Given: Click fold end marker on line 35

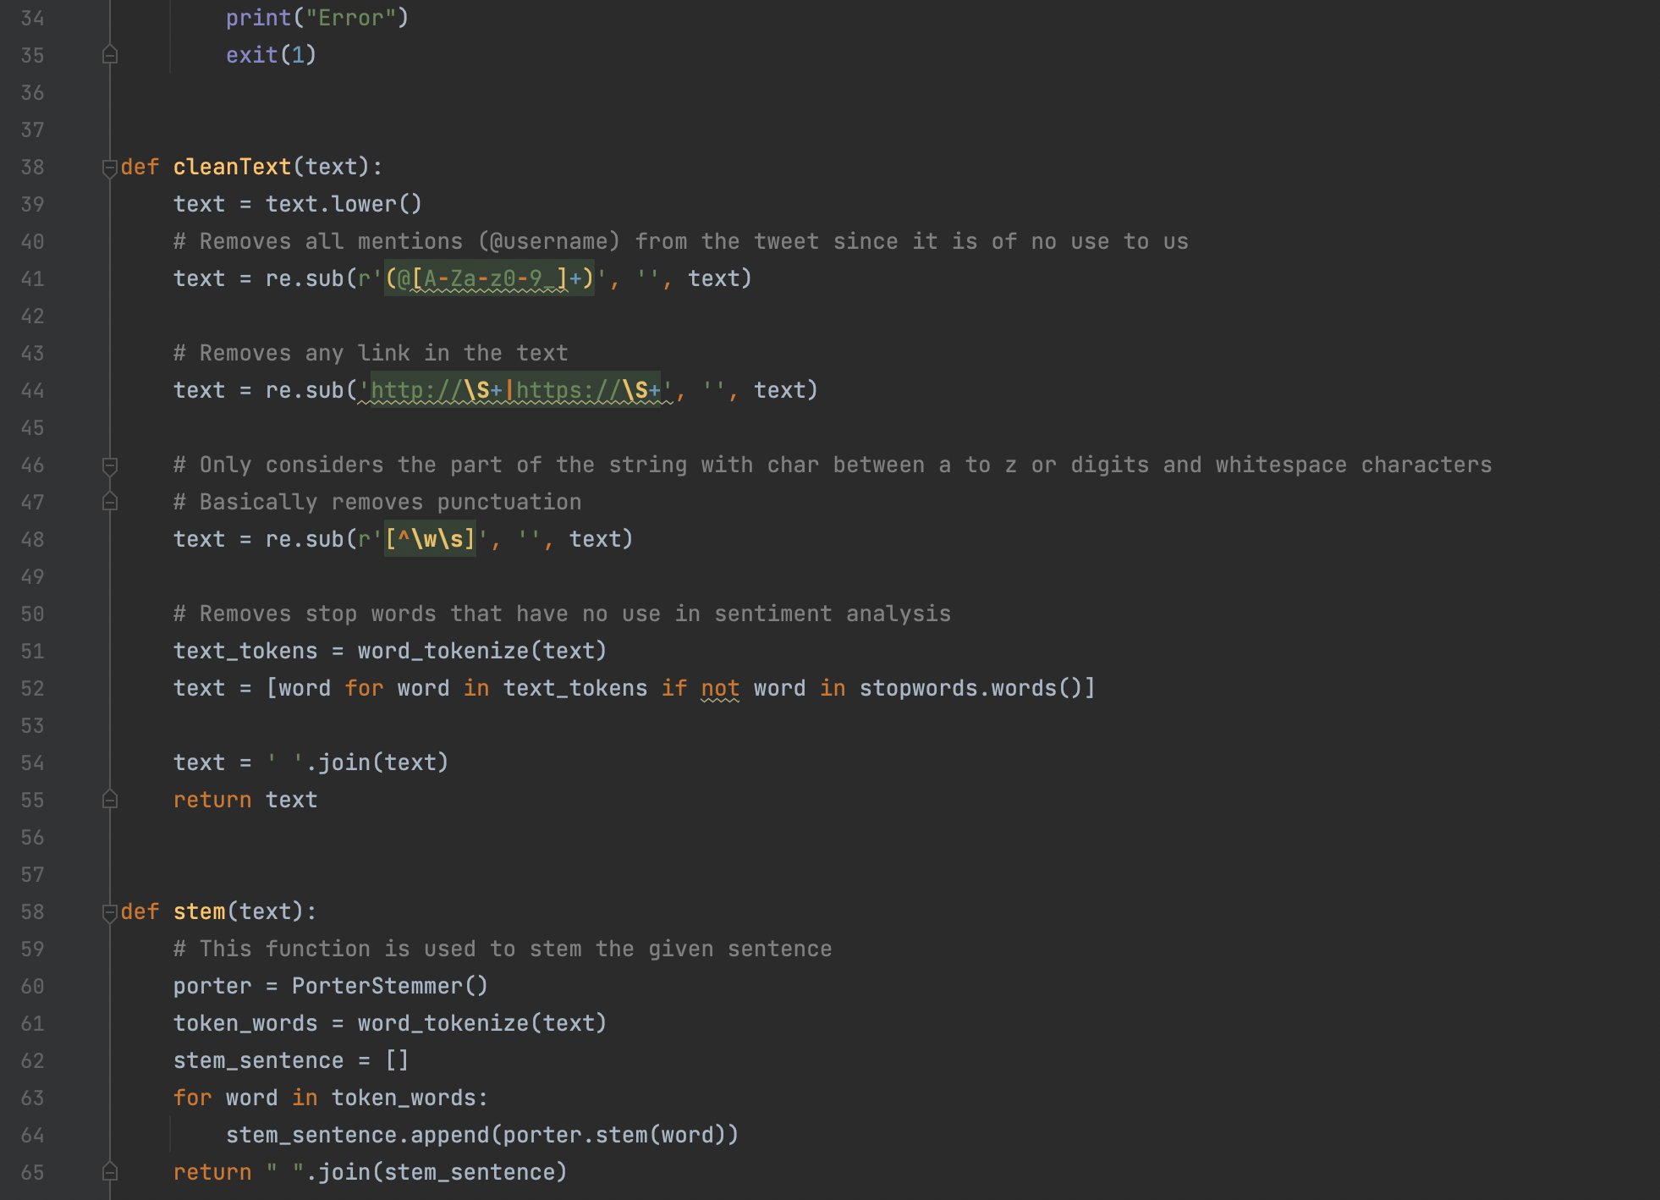Looking at the screenshot, I should click(x=109, y=55).
